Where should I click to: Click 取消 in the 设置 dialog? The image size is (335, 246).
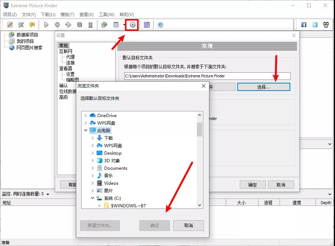click(281, 185)
